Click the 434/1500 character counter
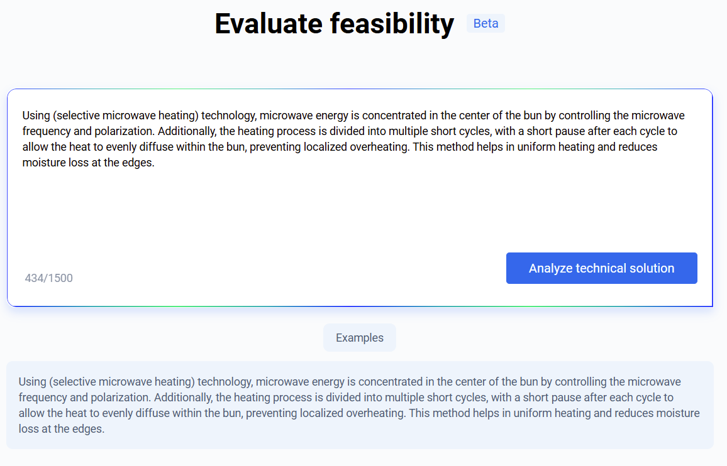 pyautogui.click(x=49, y=278)
